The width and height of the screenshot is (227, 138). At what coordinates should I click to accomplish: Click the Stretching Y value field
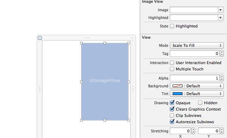pyautogui.click(x=209, y=131)
